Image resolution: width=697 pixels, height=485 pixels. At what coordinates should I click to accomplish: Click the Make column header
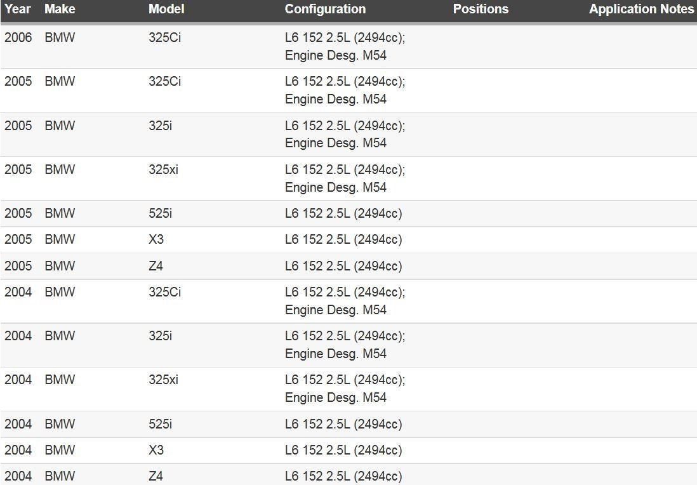(60, 9)
